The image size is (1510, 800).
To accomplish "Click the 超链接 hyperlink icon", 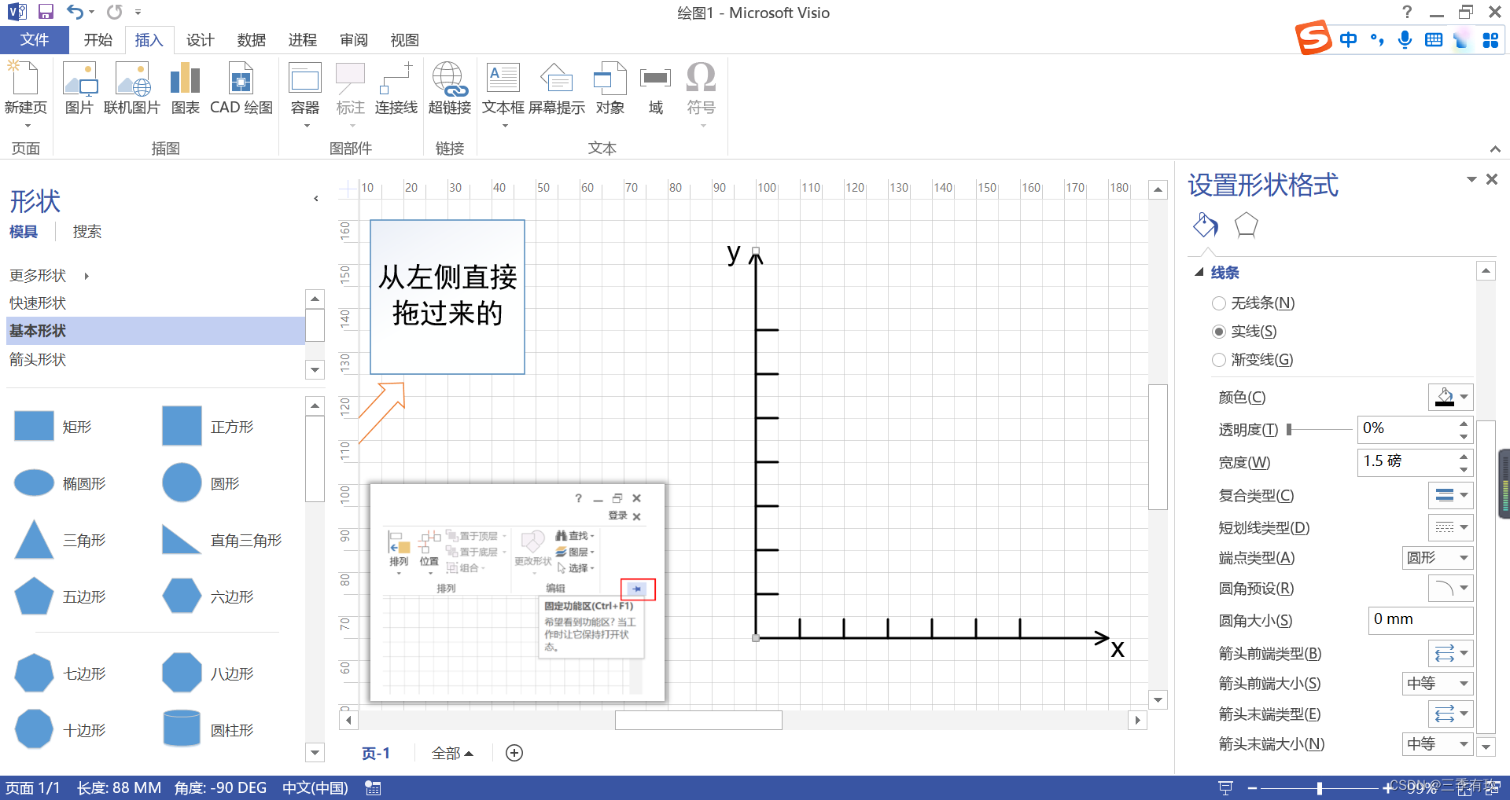I will tap(449, 88).
